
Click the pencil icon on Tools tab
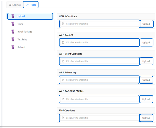coord(28,5)
